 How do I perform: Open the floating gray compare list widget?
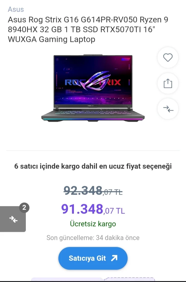(13, 219)
